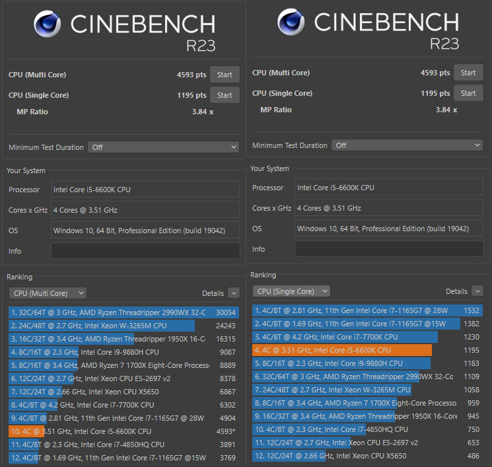Select i7-1165G7 @15W single core row 1382
This screenshot has height=467, width=492.
(367, 324)
